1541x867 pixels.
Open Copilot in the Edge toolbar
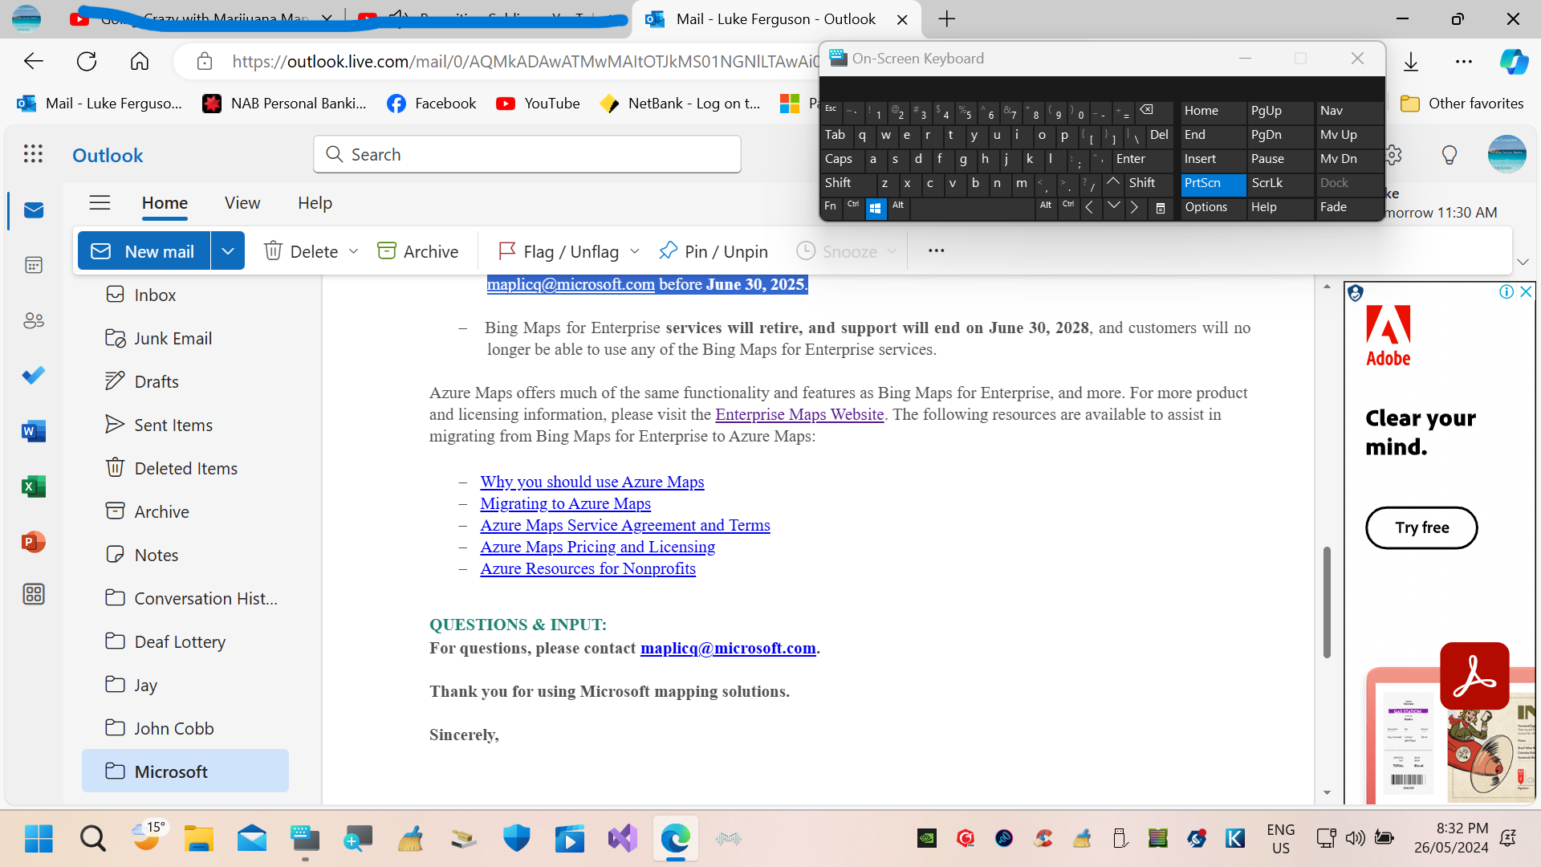(x=1514, y=62)
